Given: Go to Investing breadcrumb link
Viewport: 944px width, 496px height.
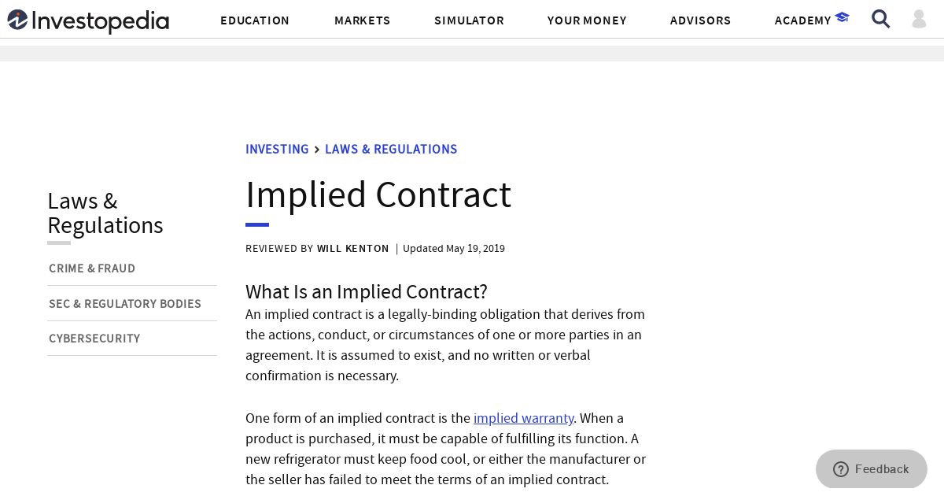Looking at the screenshot, I should coord(277,150).
